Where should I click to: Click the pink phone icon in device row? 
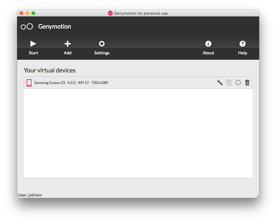(x=29, y=83)
